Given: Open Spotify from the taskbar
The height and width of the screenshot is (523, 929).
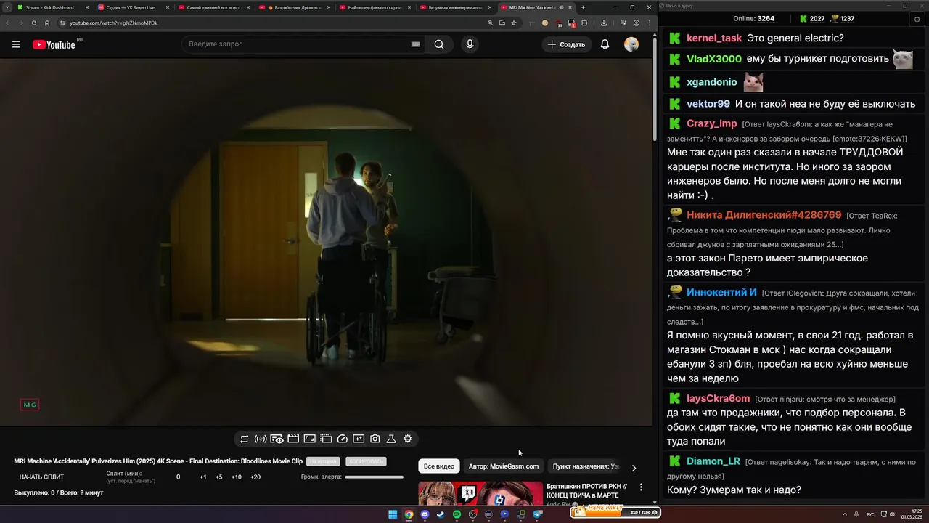Looking at the screenshot, I should (x=457, y=514).
